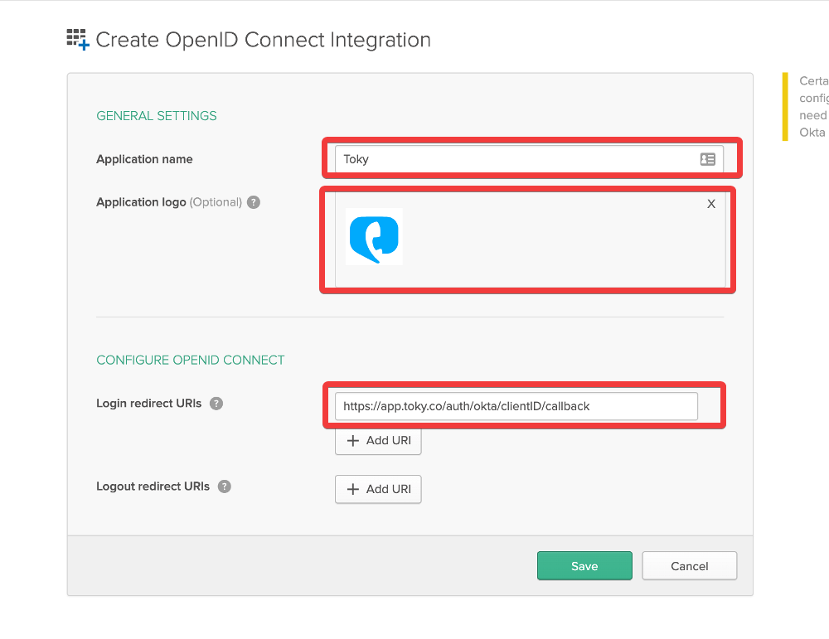Click the Logout redirect URIs label text

153,487
